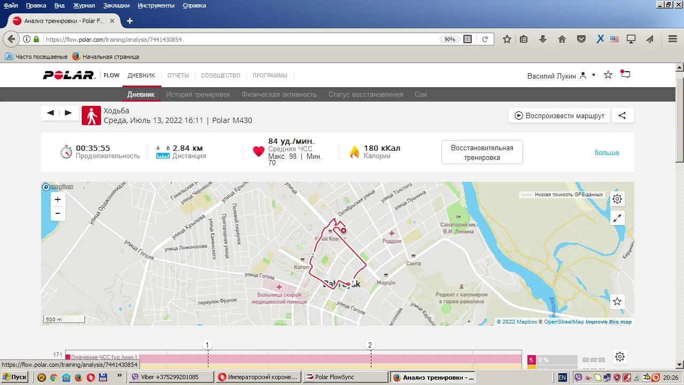This screenshot has width=684, height=385.
Task: Expand the map to fullscreen
Action: click(617, 218)
